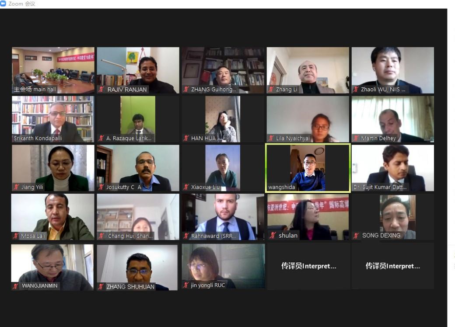The width and height of the screenshot is (455, 327).
Task: Click muted microphone icon beside shulan
Action: (x=273, y=235)
